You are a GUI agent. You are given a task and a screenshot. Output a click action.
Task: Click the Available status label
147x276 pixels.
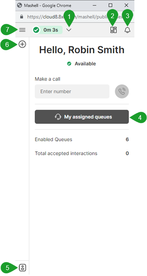click(x=85, y=64)
